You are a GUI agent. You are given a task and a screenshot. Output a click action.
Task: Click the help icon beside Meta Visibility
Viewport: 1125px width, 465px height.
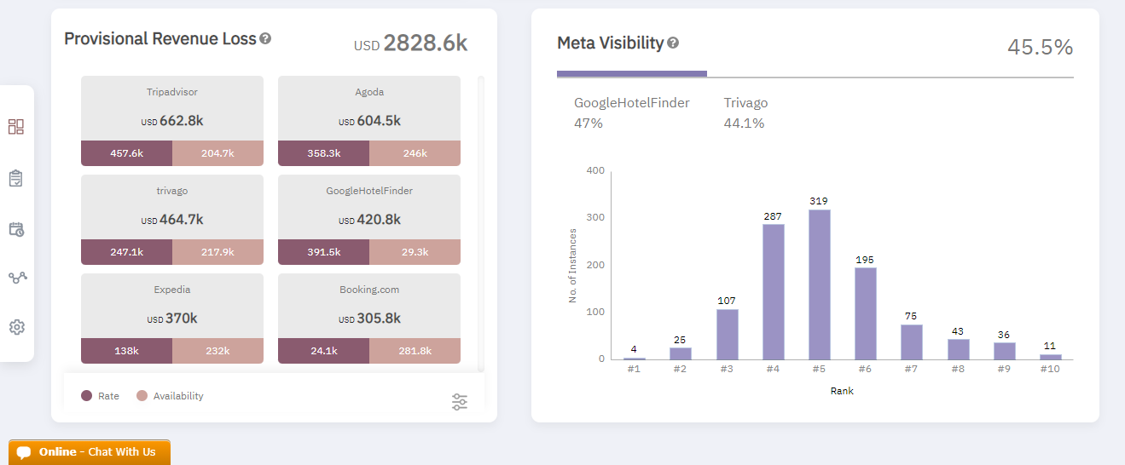[x=673, y=43]
